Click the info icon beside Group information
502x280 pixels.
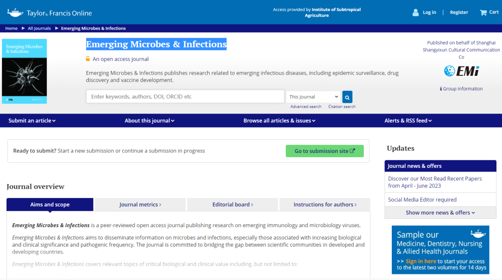point(441,89)
